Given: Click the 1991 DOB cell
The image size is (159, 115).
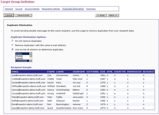Looking at the screenshot, I should coord(103,93).
